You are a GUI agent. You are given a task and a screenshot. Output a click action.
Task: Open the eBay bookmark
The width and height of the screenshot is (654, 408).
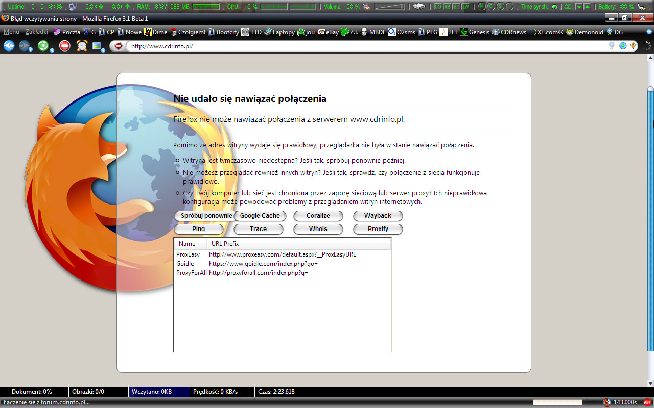[328, 32]
